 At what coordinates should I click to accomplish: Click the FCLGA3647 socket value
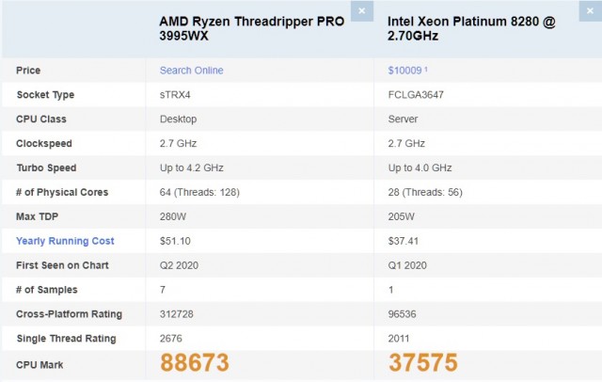(x=416, y=95)
